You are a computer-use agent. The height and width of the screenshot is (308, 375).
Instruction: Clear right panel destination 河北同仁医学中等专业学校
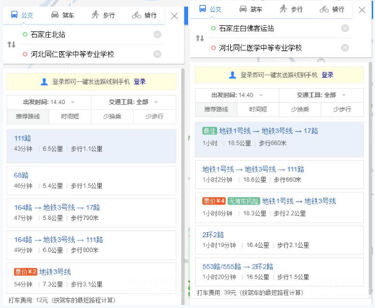[345, 48]
